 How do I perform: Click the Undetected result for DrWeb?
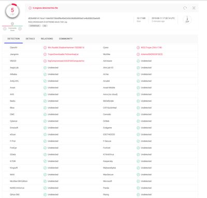pyautogui.click(x=146, y=121)
